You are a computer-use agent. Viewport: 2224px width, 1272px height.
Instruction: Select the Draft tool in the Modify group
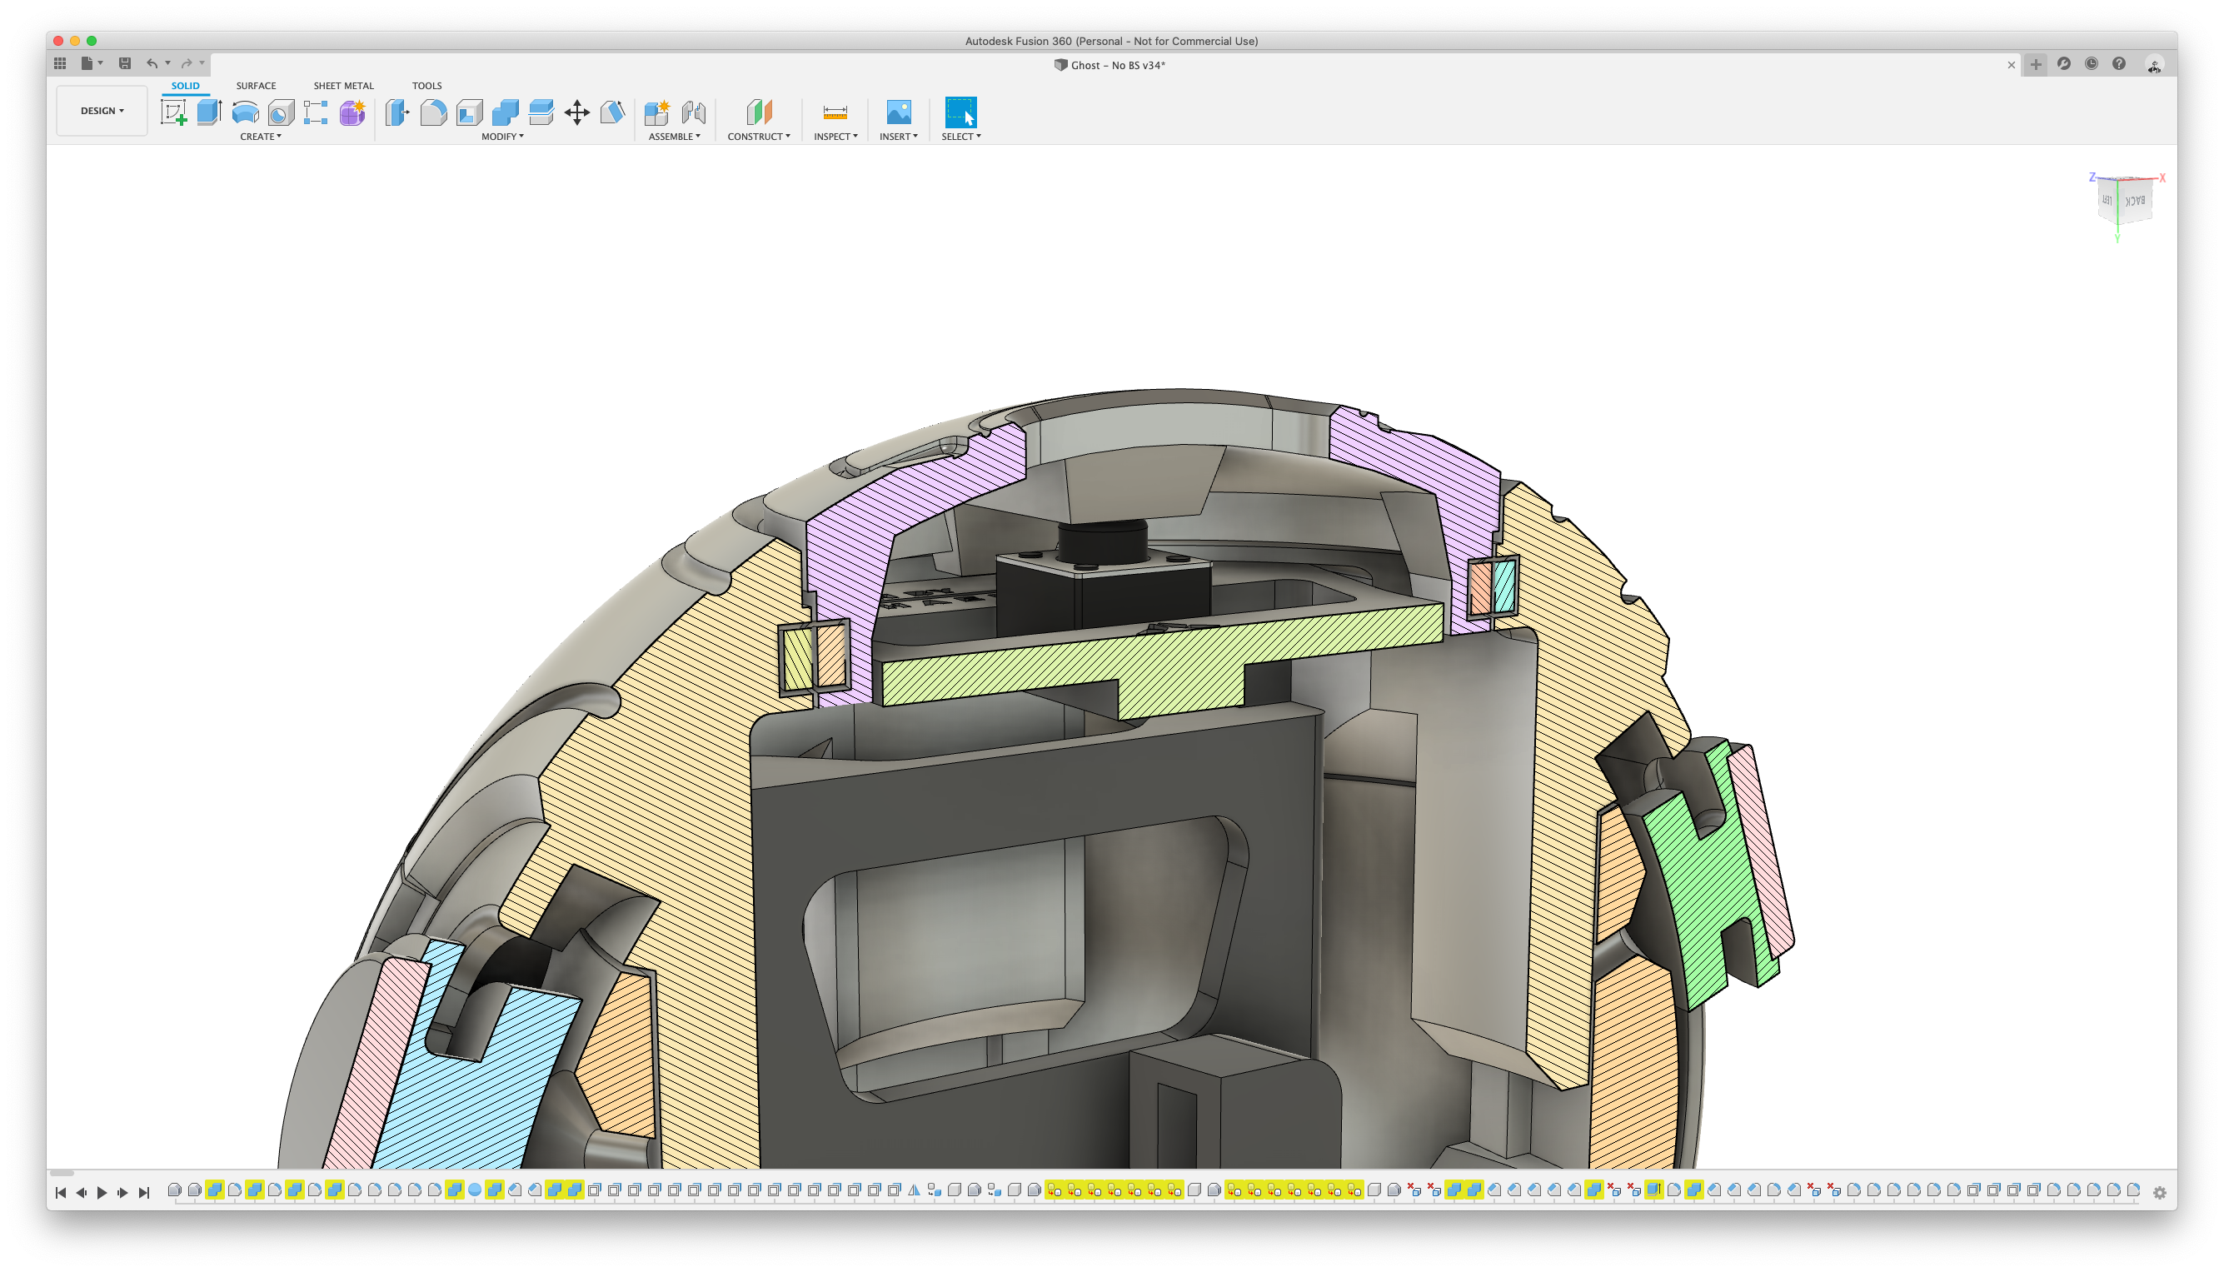click(612, 112)
